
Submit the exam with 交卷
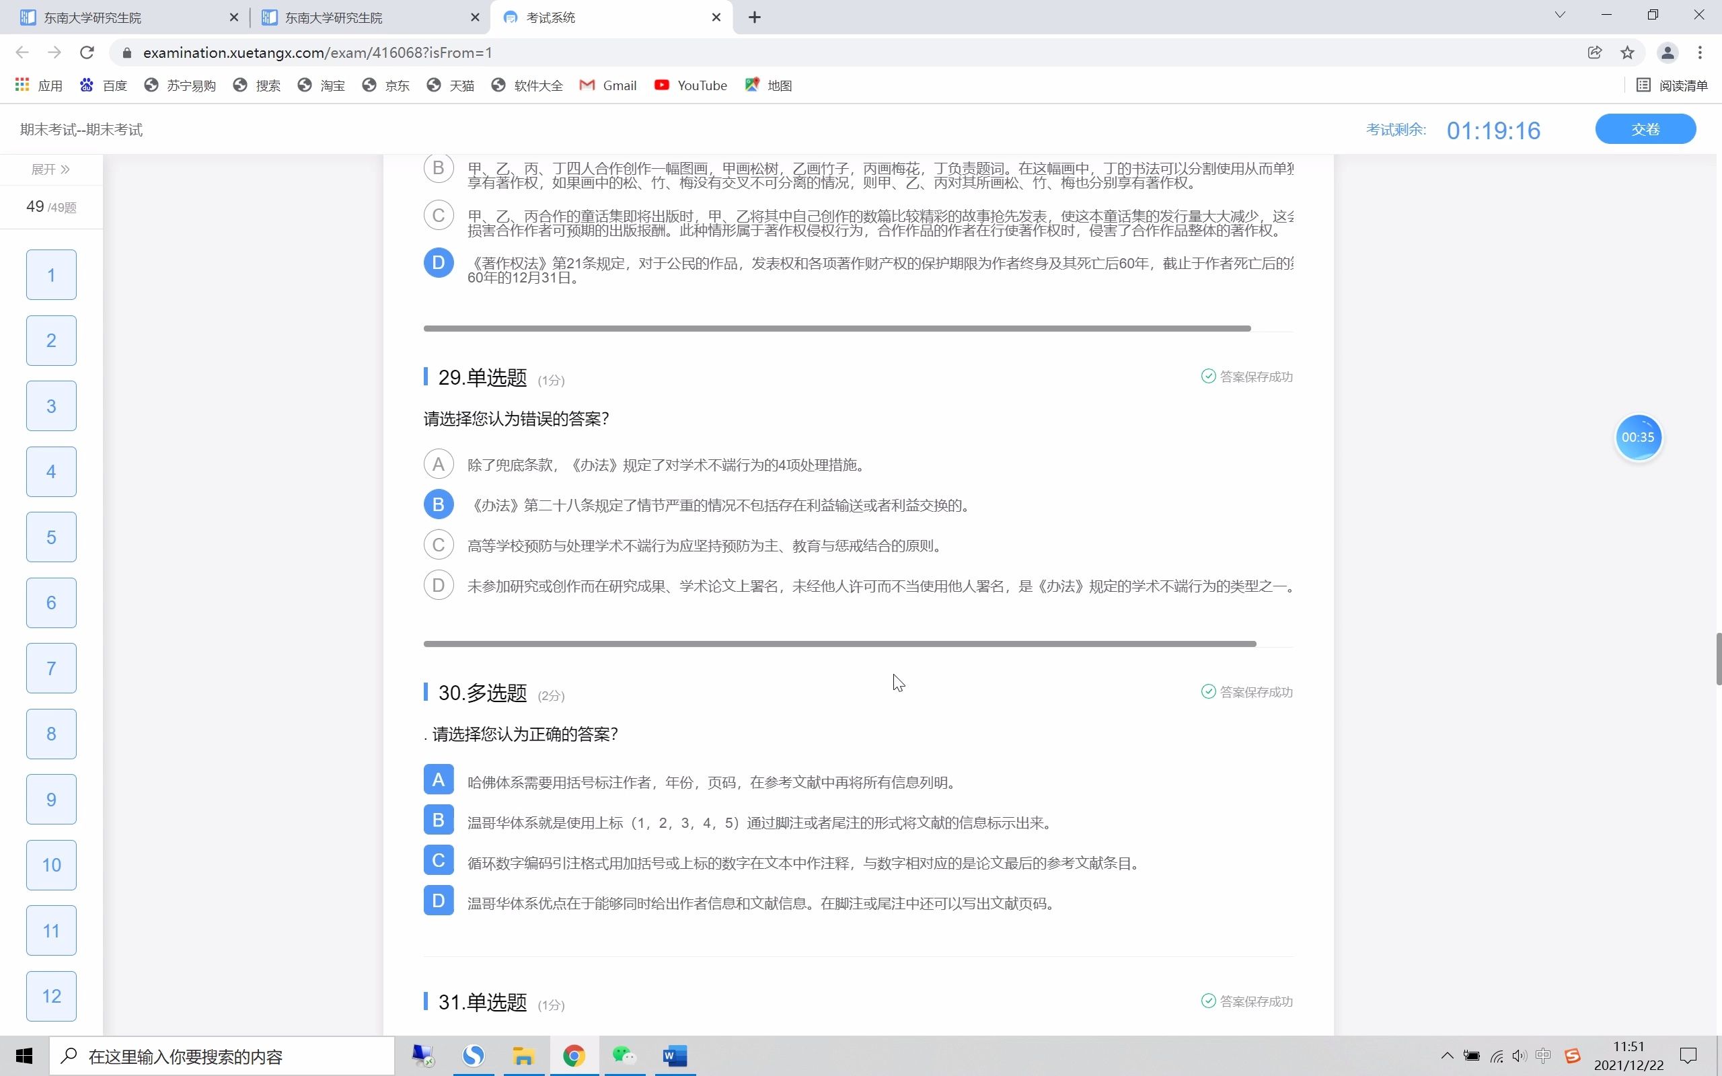click(x=1645, y=129)
